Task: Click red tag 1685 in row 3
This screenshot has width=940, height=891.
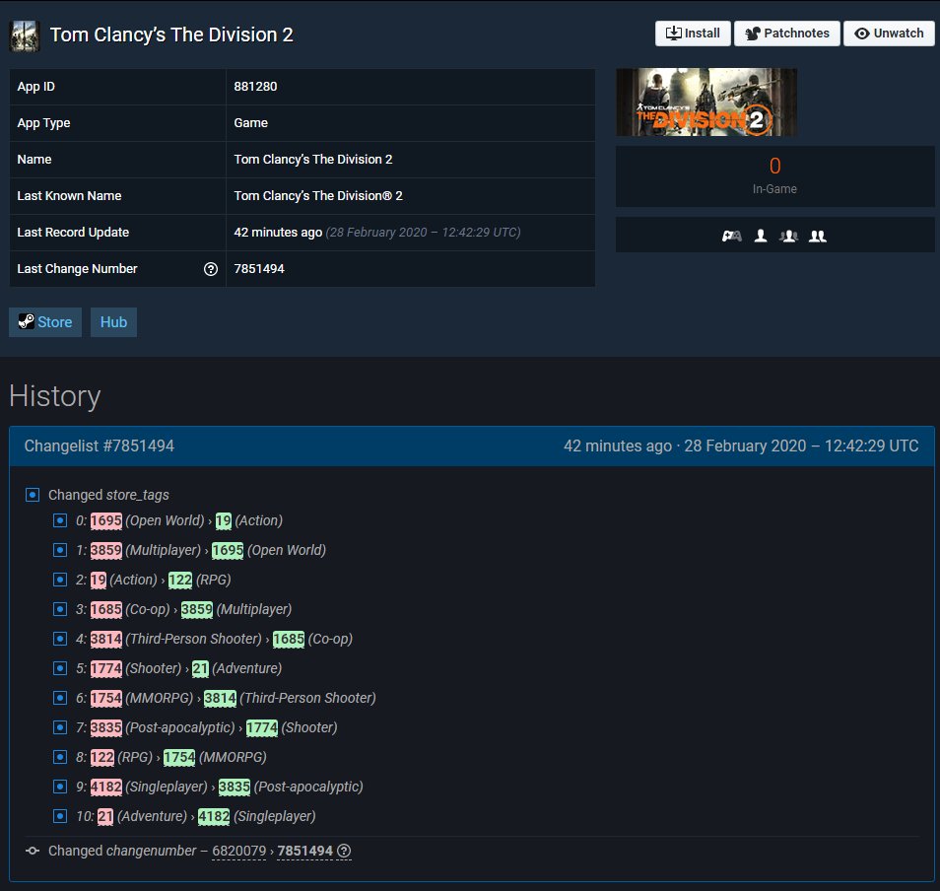Action: click(x=106, y=609)
